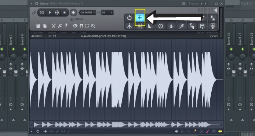Image resolution: width=255 pixels, height=136 pixels.
Task: Mute Insert 27 with its green LED
Action: (243, 49)
